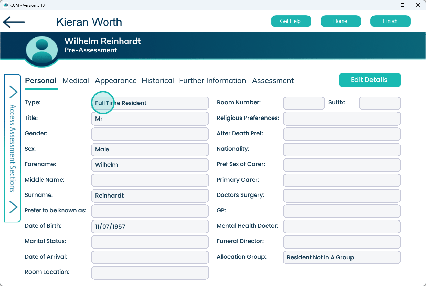Click the Type field showing Full Time Resident
Image resolution: width=426 pixels, height=286 pixels.
pos(150,103)
